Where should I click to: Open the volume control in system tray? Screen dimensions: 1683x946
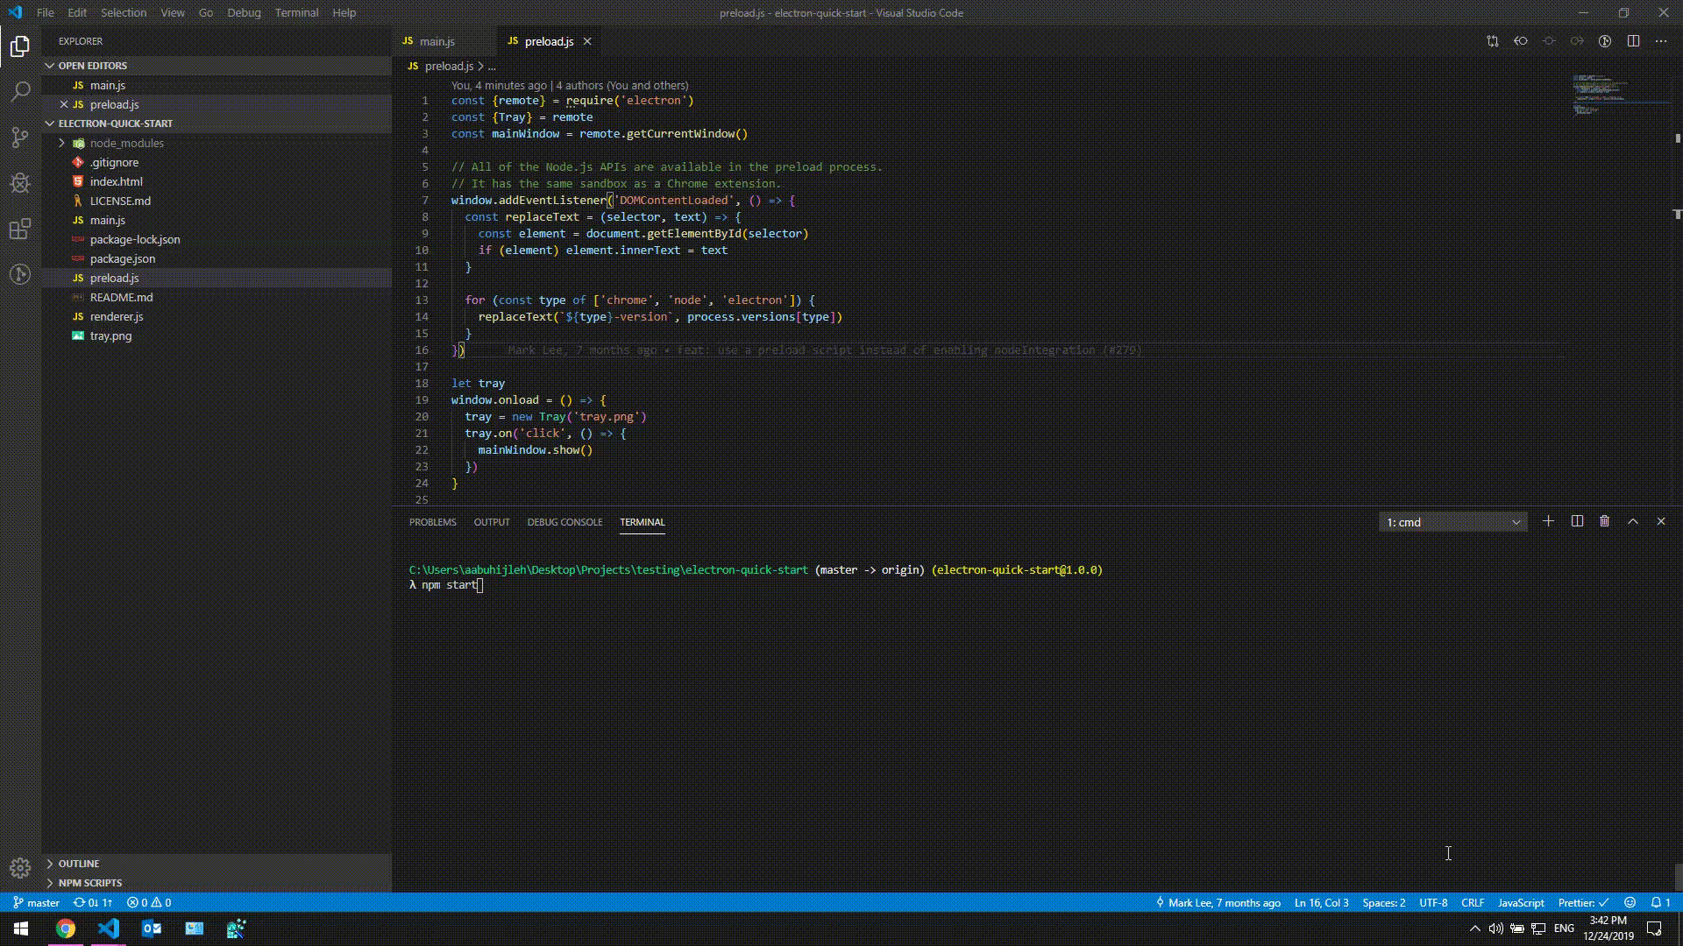click(x=1495, y=928)
